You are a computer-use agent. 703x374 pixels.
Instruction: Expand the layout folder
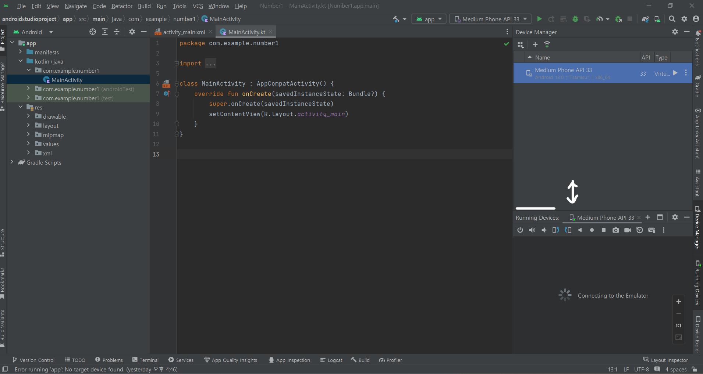(x=28, y=125)
